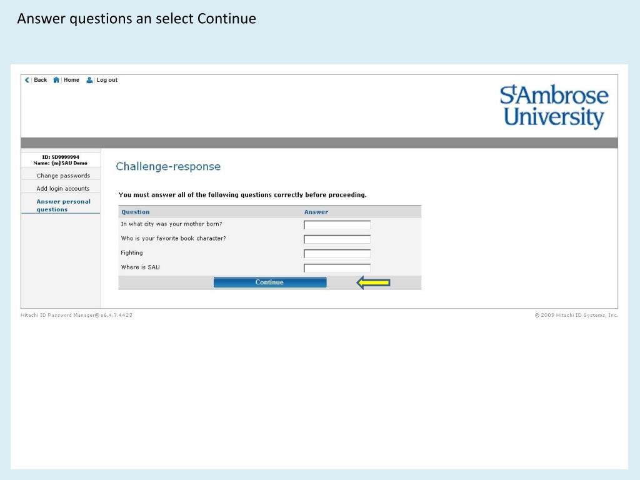
Task: Click the Log out person icon
Action: point(89,80)
